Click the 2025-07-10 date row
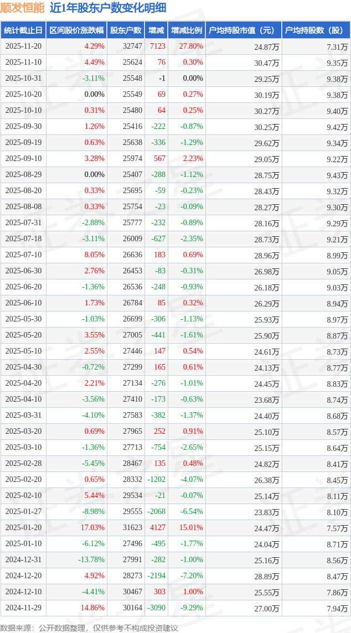This screenshot has width=351, height=633. 23,255
